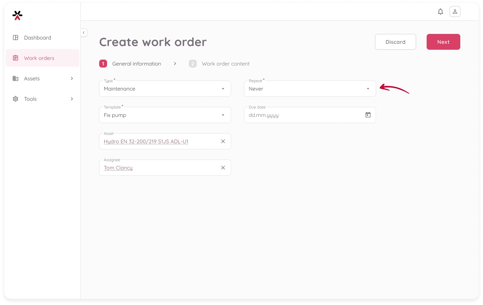Switch to Work order content step
This screenshot has width=483, height=305.
(x=225, y=64)
